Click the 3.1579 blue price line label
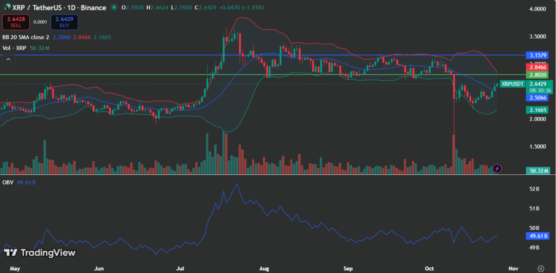The width and height of the screenshot is (556, 273). [x=537, y=55]
